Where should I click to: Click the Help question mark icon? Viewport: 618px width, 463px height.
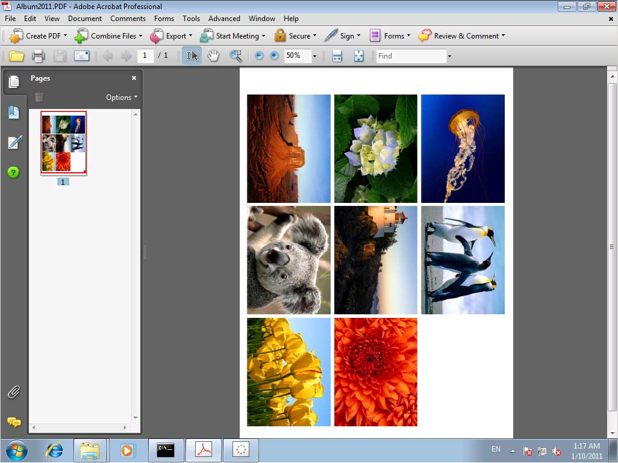click(13, 173)
